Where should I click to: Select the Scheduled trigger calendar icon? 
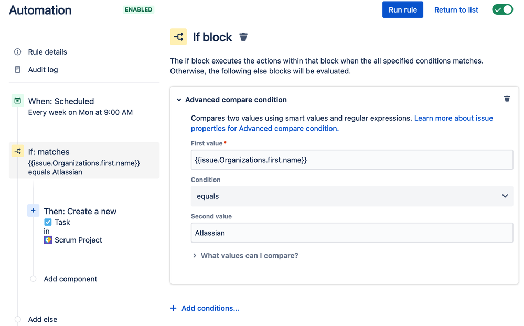(18, 101)
